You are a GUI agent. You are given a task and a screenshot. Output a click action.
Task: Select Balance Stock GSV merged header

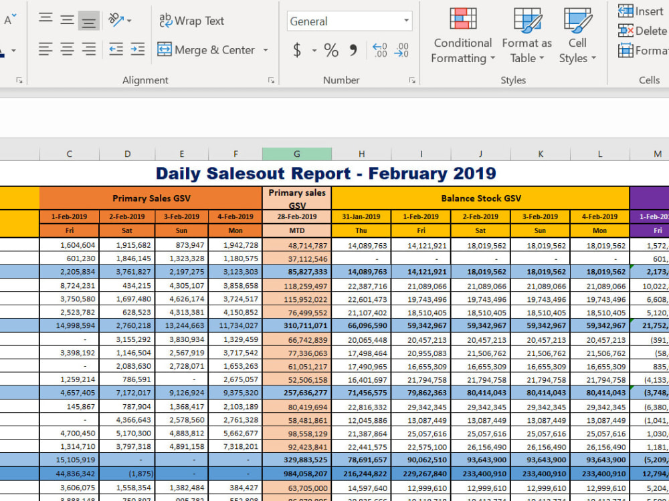(480, 198)
